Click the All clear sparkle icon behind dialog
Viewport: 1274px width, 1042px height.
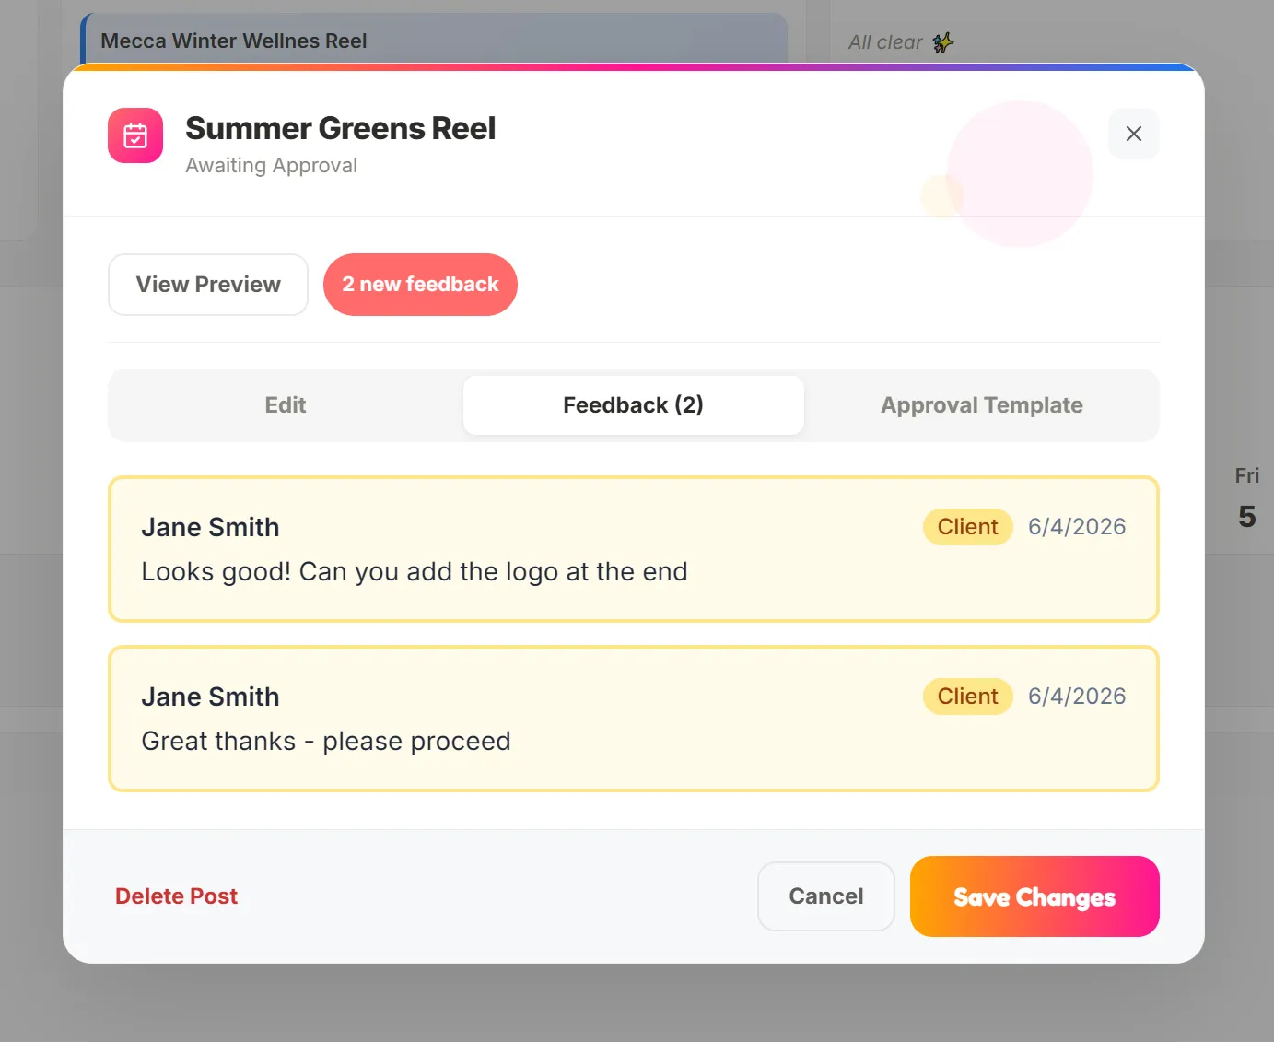tap(943, 42)
